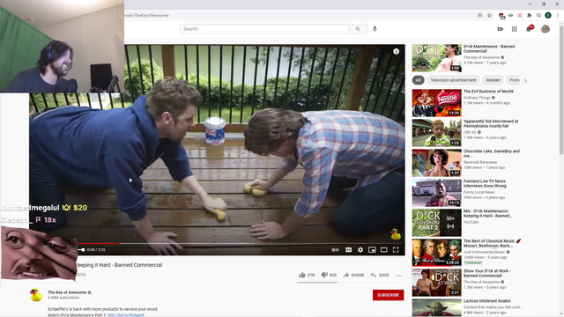Viewport: 564px width, 317px height.
Task: Click the SAVE button
Action: tap(380, 275)
